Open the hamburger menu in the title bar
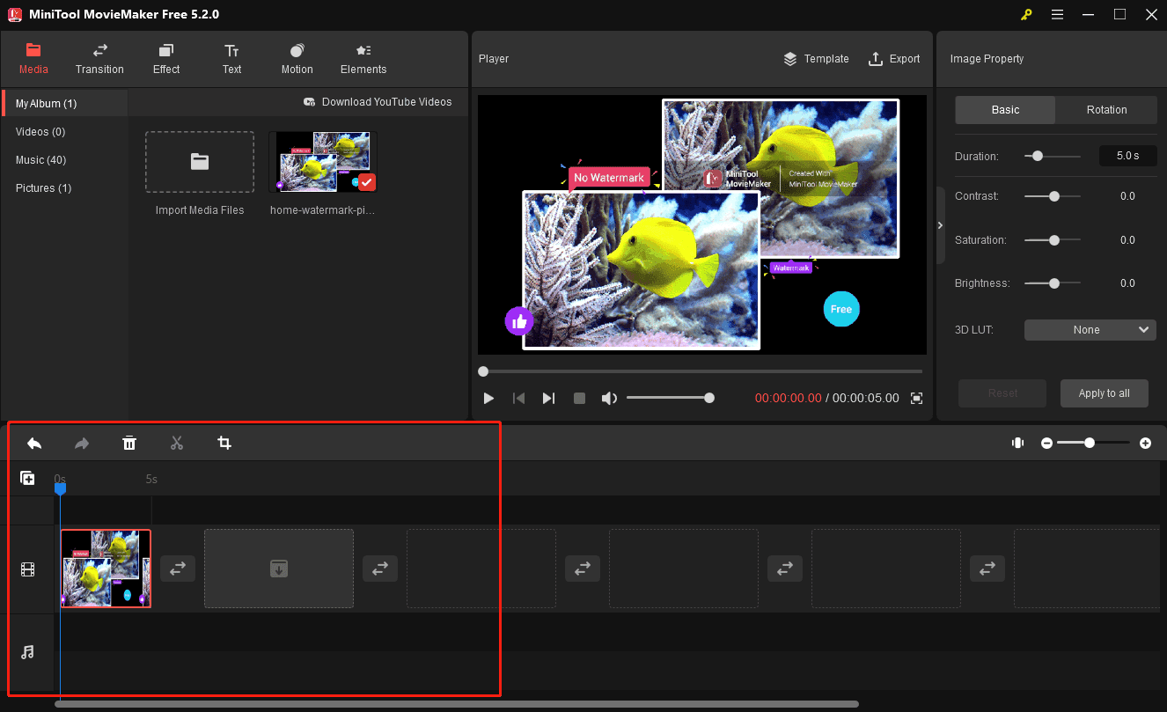This screenshot has height=712, width=1167. pyautogui.click(x=1057, y=14)
